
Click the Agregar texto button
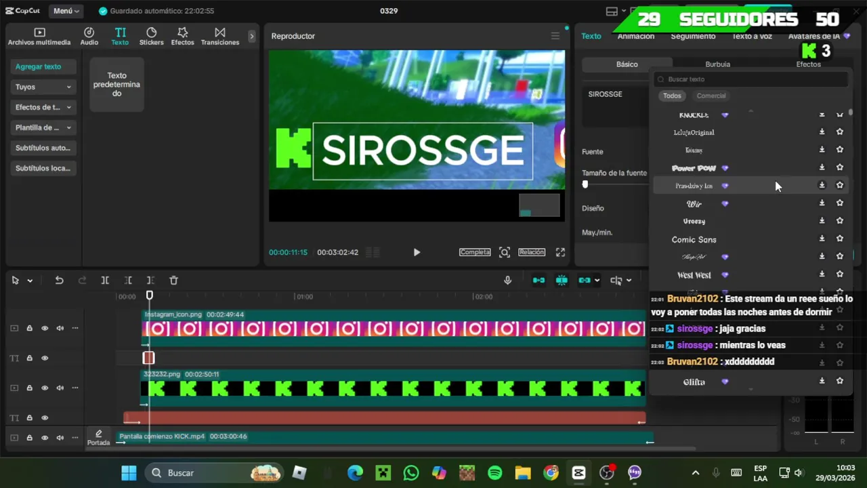coord(43,66)
